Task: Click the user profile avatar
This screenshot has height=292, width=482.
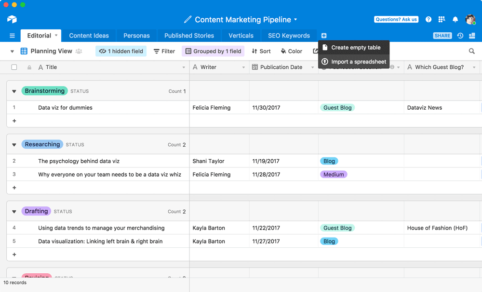Action: 470,19
